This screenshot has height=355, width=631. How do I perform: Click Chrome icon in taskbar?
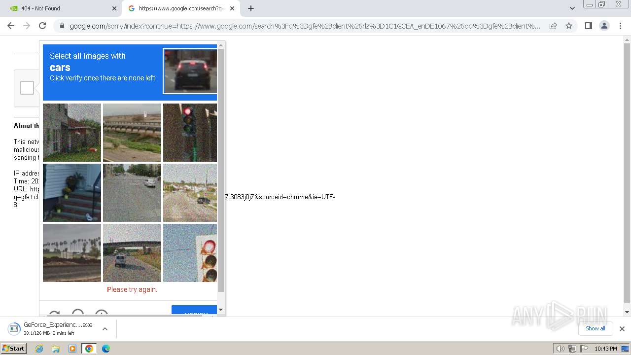(x=89, y=349)
